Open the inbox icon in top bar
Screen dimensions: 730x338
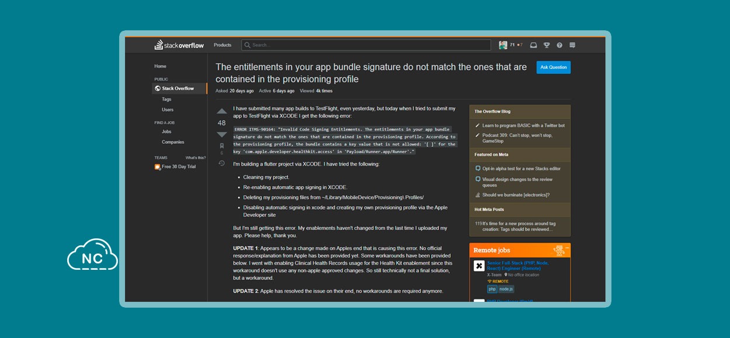(533, 45)
